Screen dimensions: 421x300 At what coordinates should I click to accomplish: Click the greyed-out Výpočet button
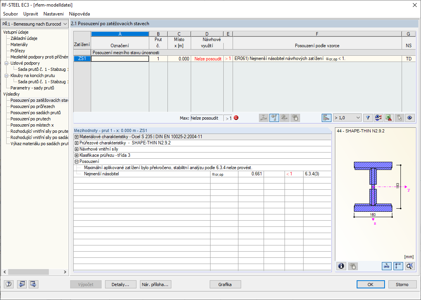pyautogui.click(x=86, y=285)
